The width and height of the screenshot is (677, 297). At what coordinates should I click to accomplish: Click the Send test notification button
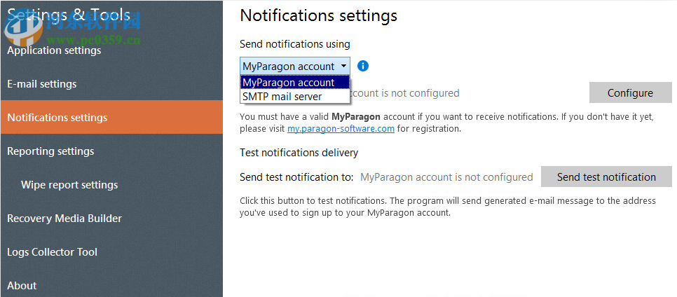point(606,177)
